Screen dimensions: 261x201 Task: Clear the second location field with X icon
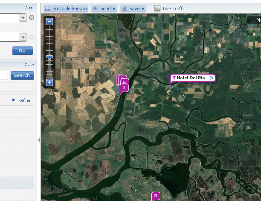pyautogui.click(x=31, y=37)
